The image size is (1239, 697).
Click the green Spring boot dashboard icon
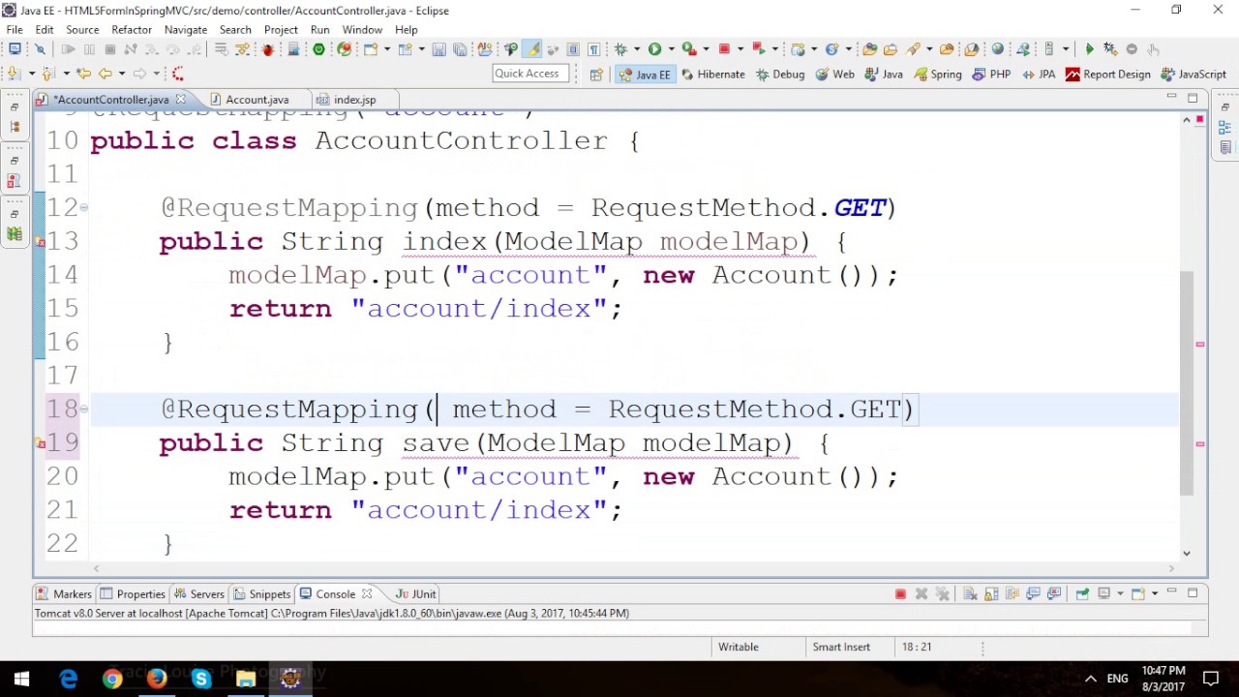318,48
